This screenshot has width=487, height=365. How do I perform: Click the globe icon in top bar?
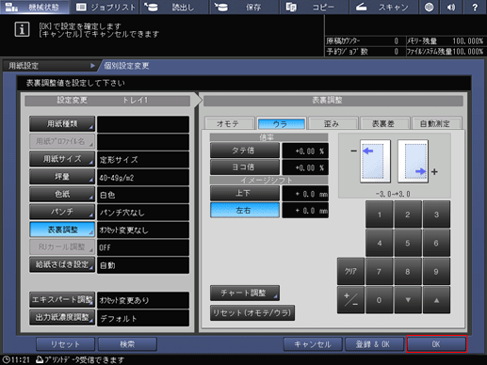tap(429, 7)
